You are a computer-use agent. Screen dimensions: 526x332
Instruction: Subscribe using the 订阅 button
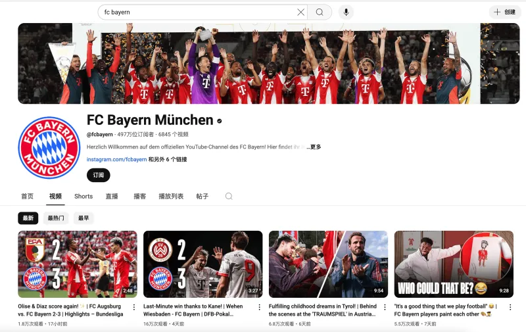(x=99, y=176)
